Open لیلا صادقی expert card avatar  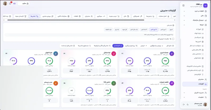tap(114, 54)
